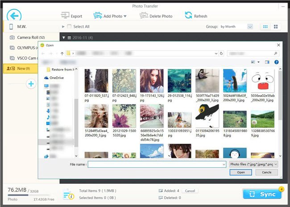Click the Add Photo icon
Viewport: 290px width, 207px height.
coord(98,16)
